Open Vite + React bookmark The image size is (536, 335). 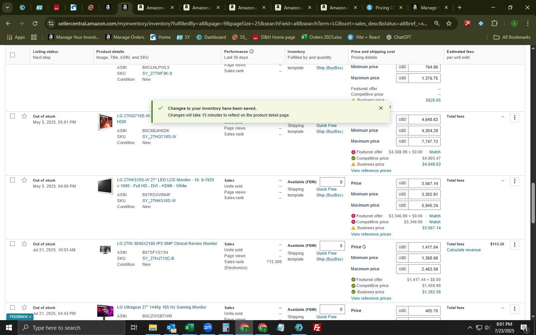(x=364, y=37)
